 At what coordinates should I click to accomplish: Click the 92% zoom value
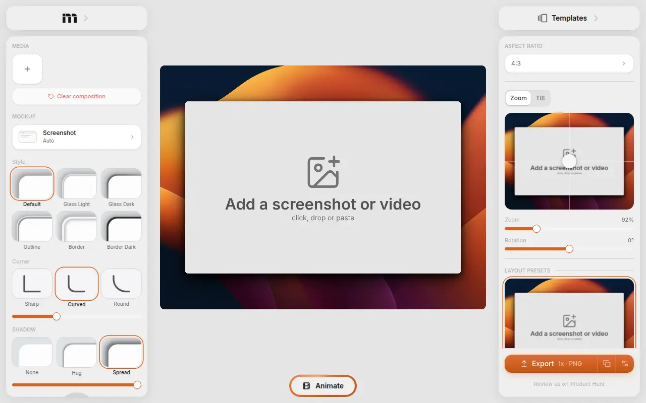627,220
